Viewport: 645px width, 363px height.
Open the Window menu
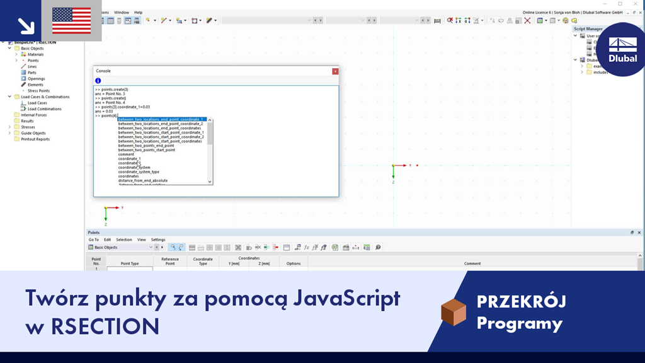(121, 13)
